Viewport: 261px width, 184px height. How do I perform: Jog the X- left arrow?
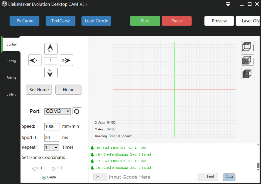[35, 60]
